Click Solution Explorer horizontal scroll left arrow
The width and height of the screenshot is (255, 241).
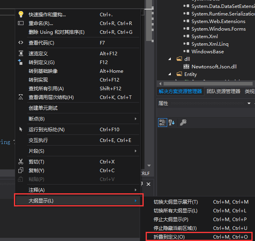(x=160, y=84)
